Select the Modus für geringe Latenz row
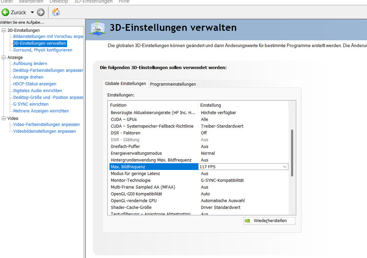Screen dimensions: 367x258 click(199, 174)
